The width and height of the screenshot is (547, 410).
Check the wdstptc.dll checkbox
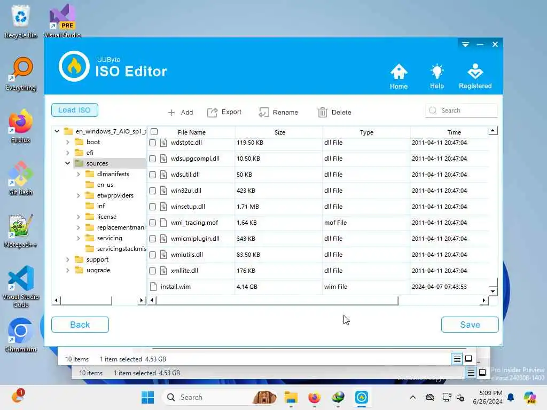click(152, 143)
